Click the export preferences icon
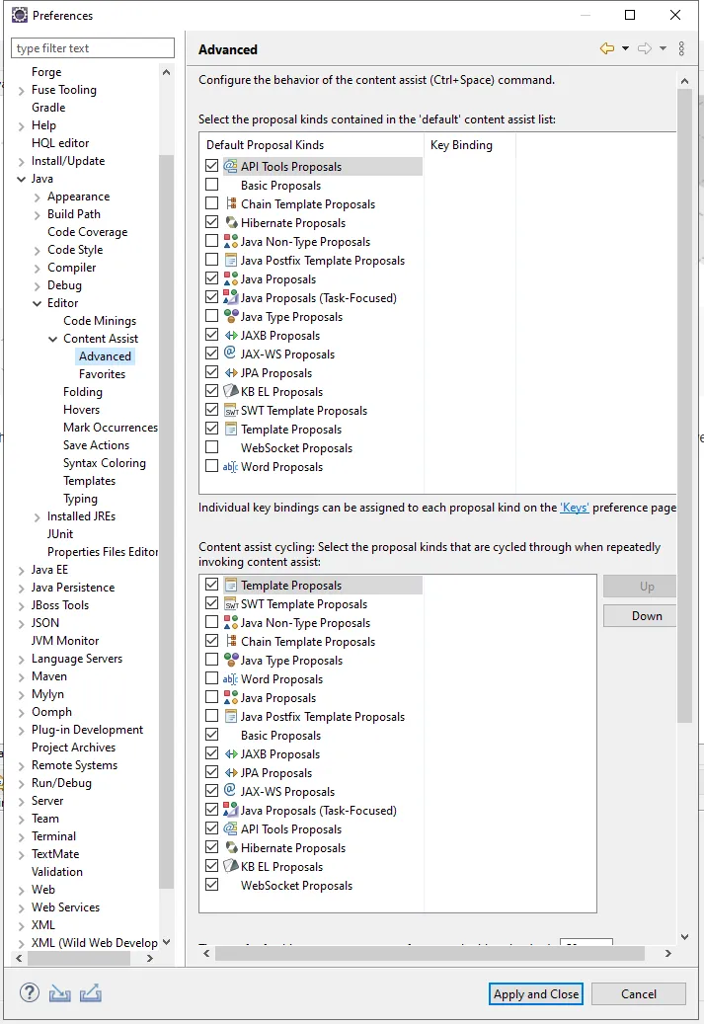 point(90,993)
